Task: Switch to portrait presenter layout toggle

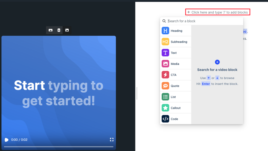Action: point(59,30)
